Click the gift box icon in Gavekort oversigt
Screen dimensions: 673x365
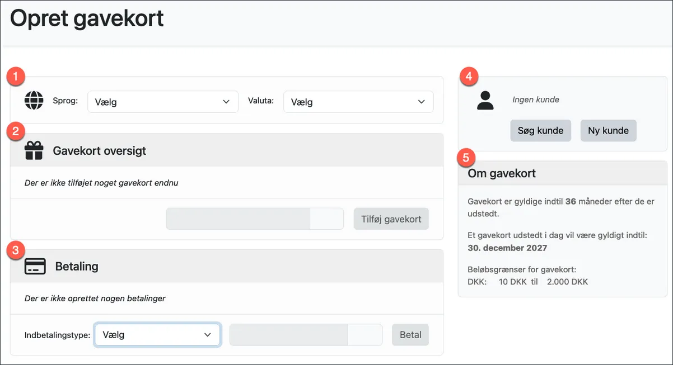click(34, 150)
